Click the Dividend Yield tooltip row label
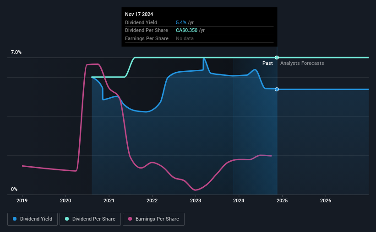This screenshot has height=232, width=376. click(x=141, y=22)
